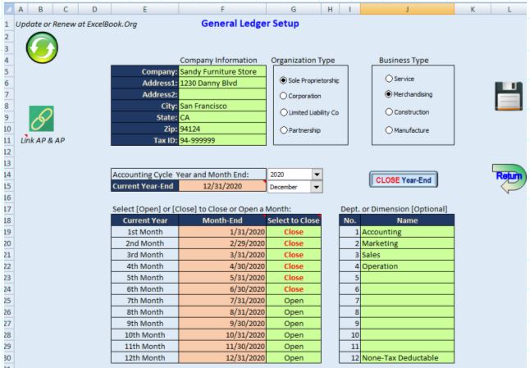Click the Company name field
The height and width of the screenshot is (368, 530).
coord(223,72)
